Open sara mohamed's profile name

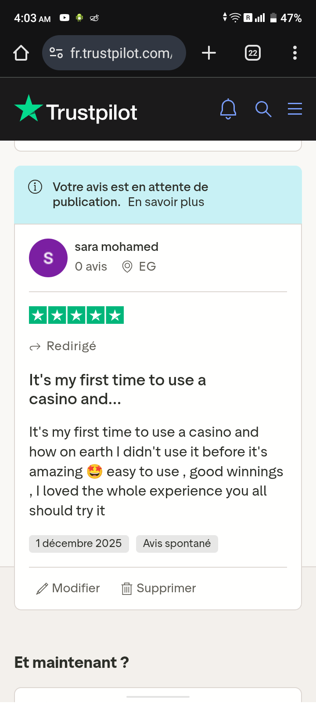point(116,247)
